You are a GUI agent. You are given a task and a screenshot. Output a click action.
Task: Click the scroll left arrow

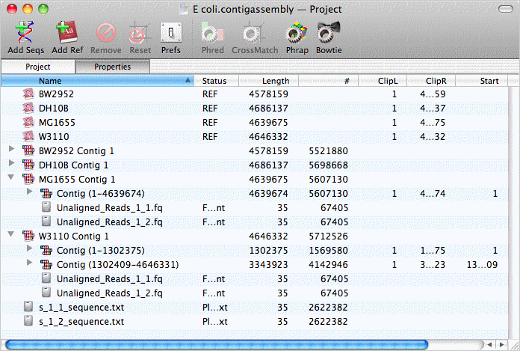point(489,345)
